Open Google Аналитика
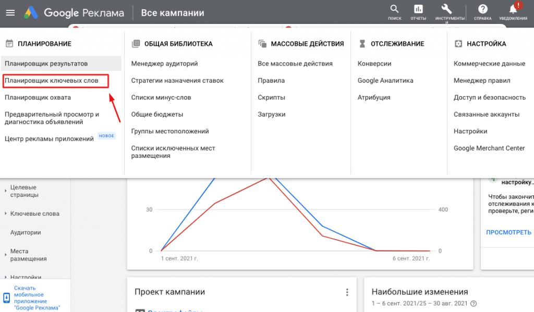Screen dimensions: 534x312 click(385, 81)
